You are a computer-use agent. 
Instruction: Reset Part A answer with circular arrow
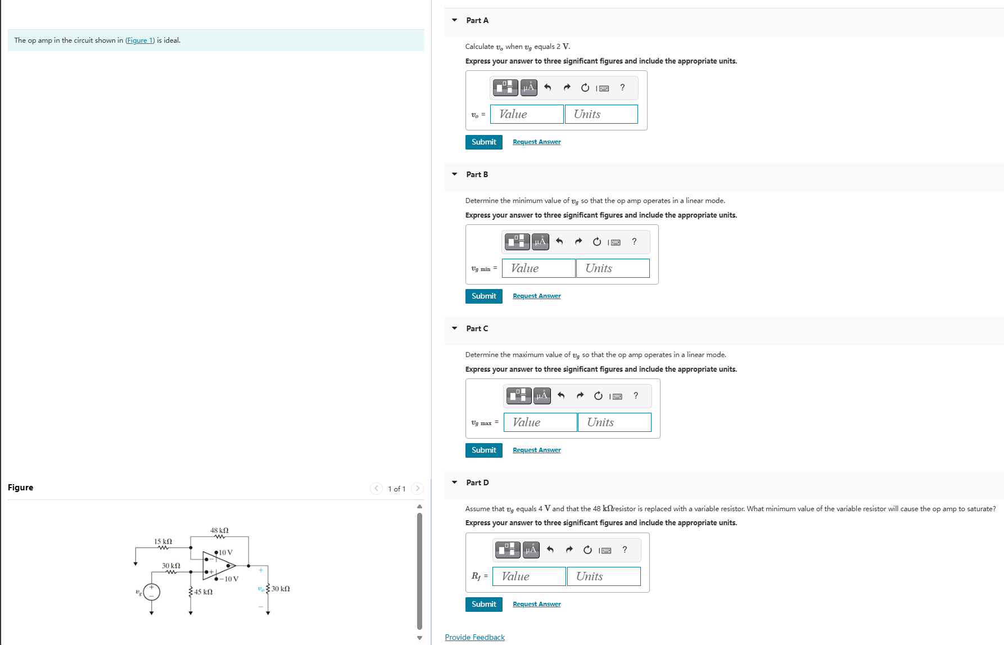[585, 88]
